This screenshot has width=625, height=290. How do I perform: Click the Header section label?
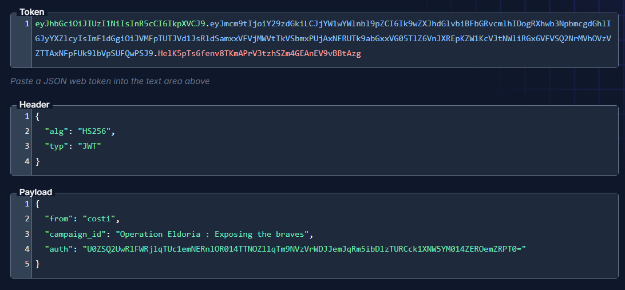coord(34,105)
